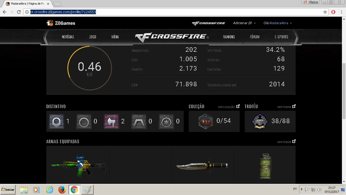Go to the Fórum menu
Viewport: 346px width, 195px height.
click(x=255, y=37)
